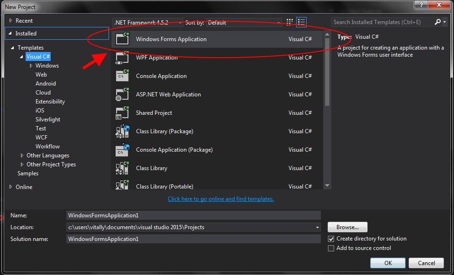Select the Windows Forms Application template icon
Image resolution: width=454 pixels, height=275 pixels.
pyautogui.click(x=122, y=39)
